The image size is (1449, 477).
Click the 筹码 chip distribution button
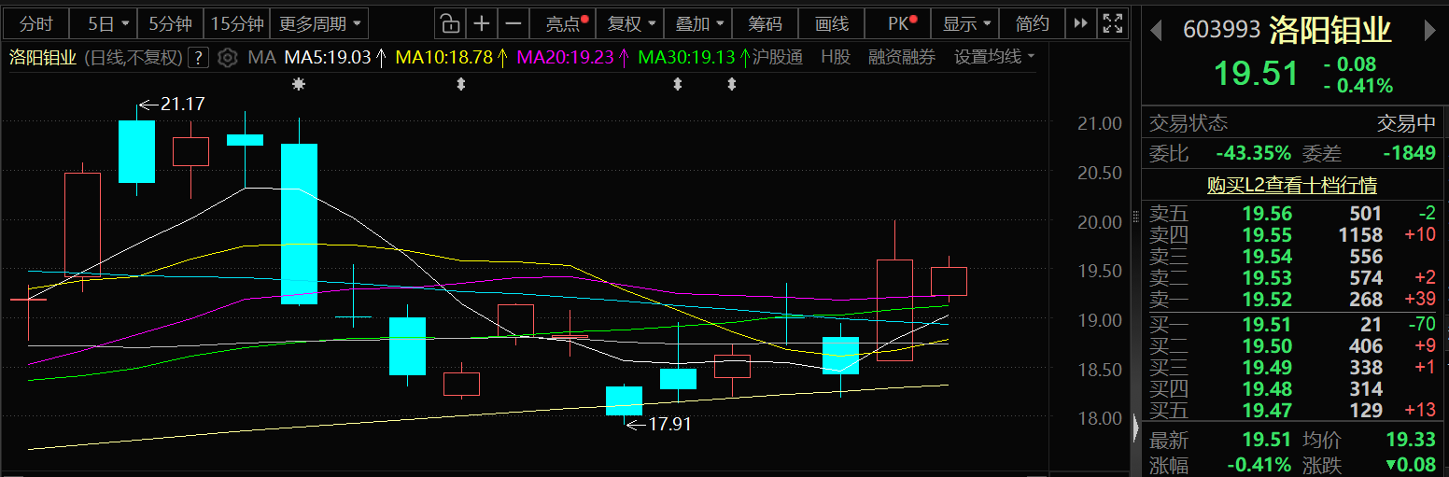click(765, 23)
